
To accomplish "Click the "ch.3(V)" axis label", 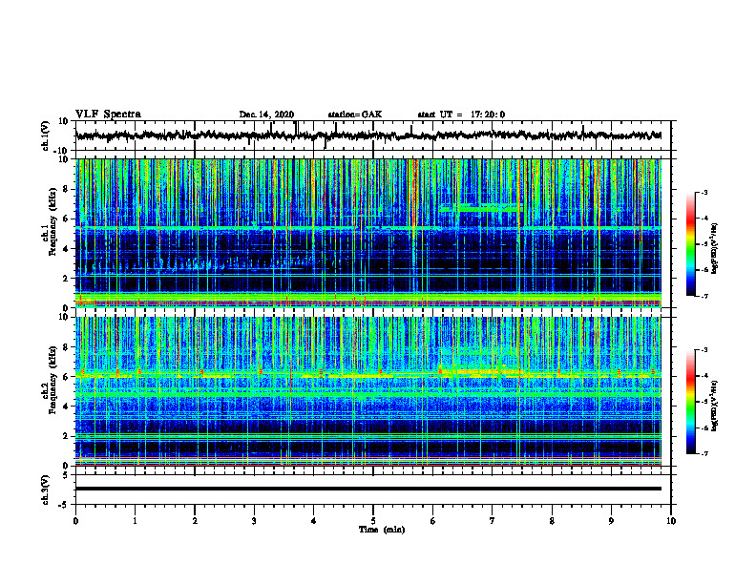I will coord(45,490).
